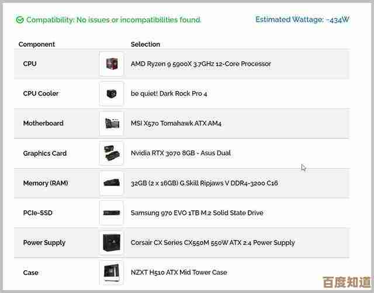Click the G.Skill Ripjaws RAM thumbnail
Image resolution: width=374 pixels, height=293 pixels.
point(111,183)
